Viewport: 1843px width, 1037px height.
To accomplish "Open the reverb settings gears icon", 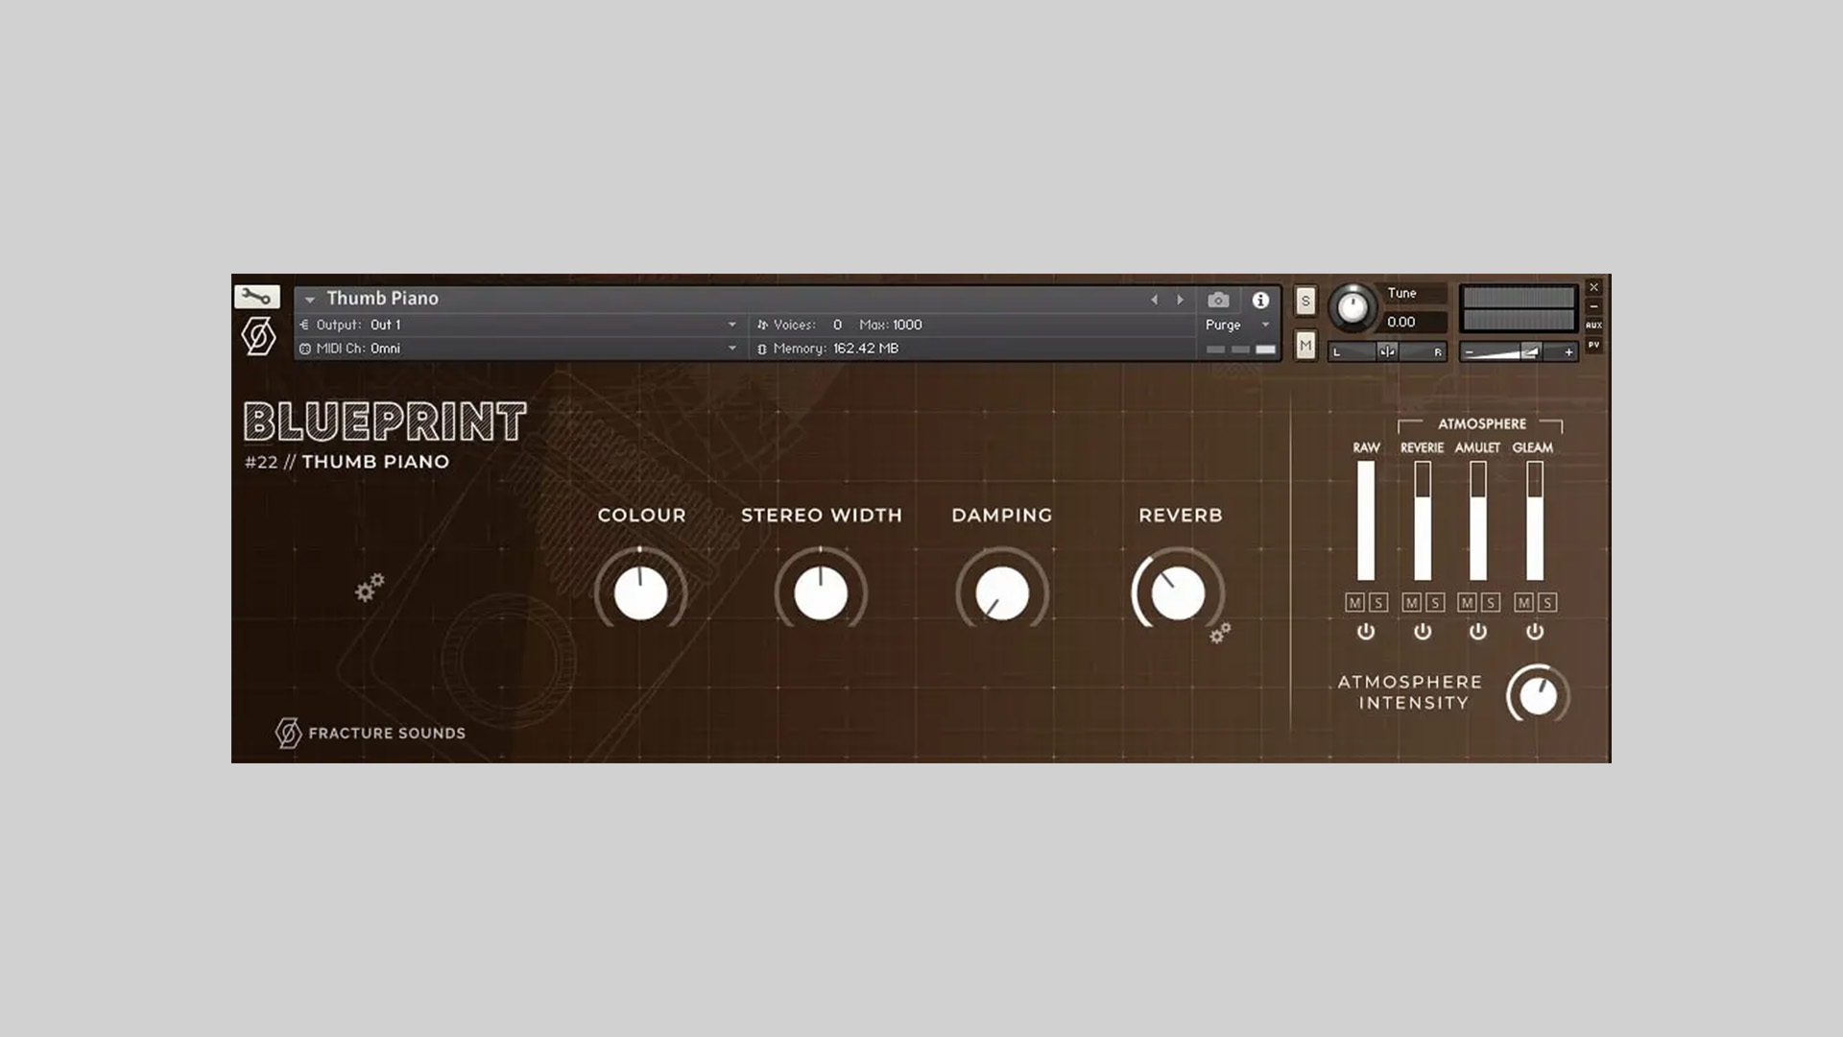I will (1220, 633).
